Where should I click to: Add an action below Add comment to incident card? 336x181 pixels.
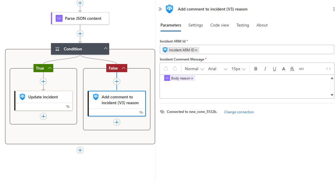pyautogui.click(x=116, y=122)
